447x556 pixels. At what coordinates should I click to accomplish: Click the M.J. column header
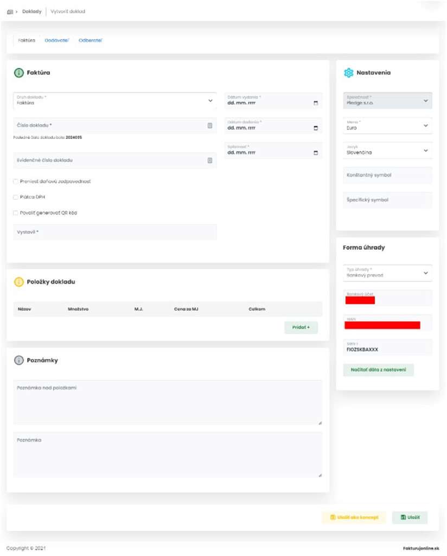click(138, 309)
